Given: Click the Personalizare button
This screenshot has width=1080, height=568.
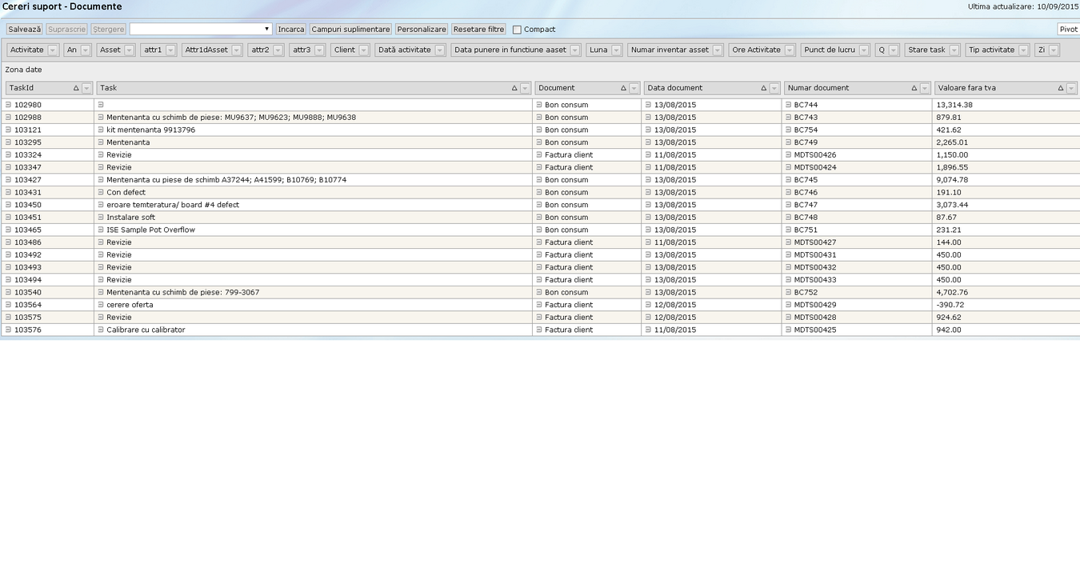Looking at the screenshot, I should pyautogui.click(x=422, y=29).
